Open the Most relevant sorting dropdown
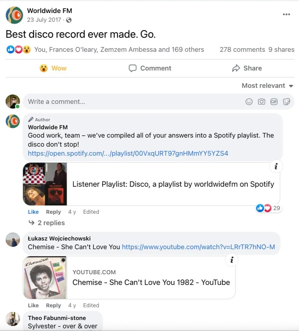Image resolution: width=299 pixels, height=331 pixels. coord(267,86)
